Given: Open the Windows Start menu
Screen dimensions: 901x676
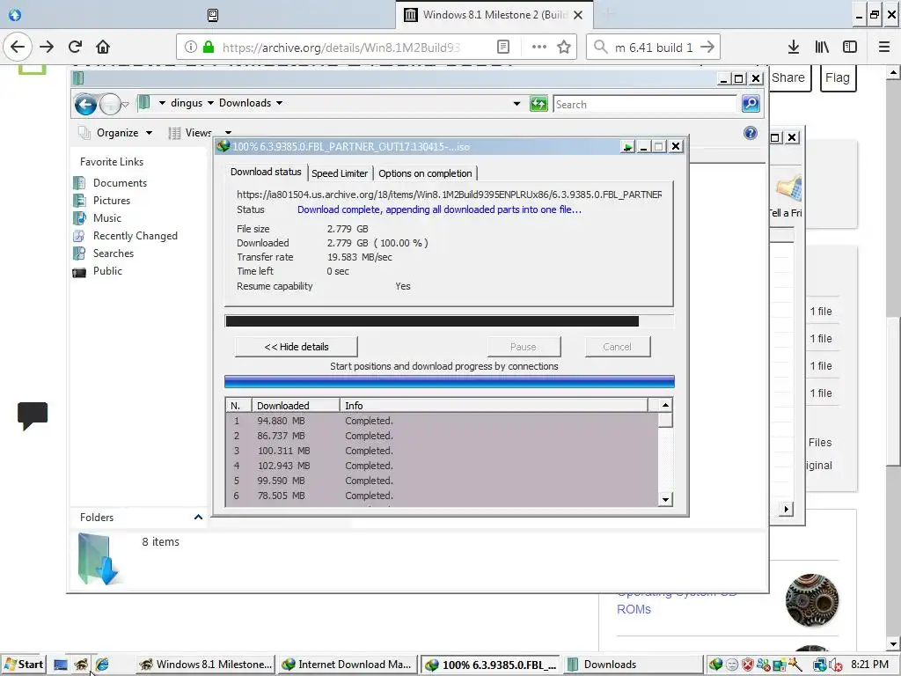Looking at the screenshot, I should (x=23, y=665).
